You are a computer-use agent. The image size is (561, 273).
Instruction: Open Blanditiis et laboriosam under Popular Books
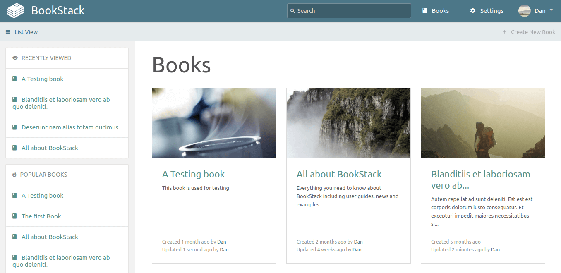point(61,261)
